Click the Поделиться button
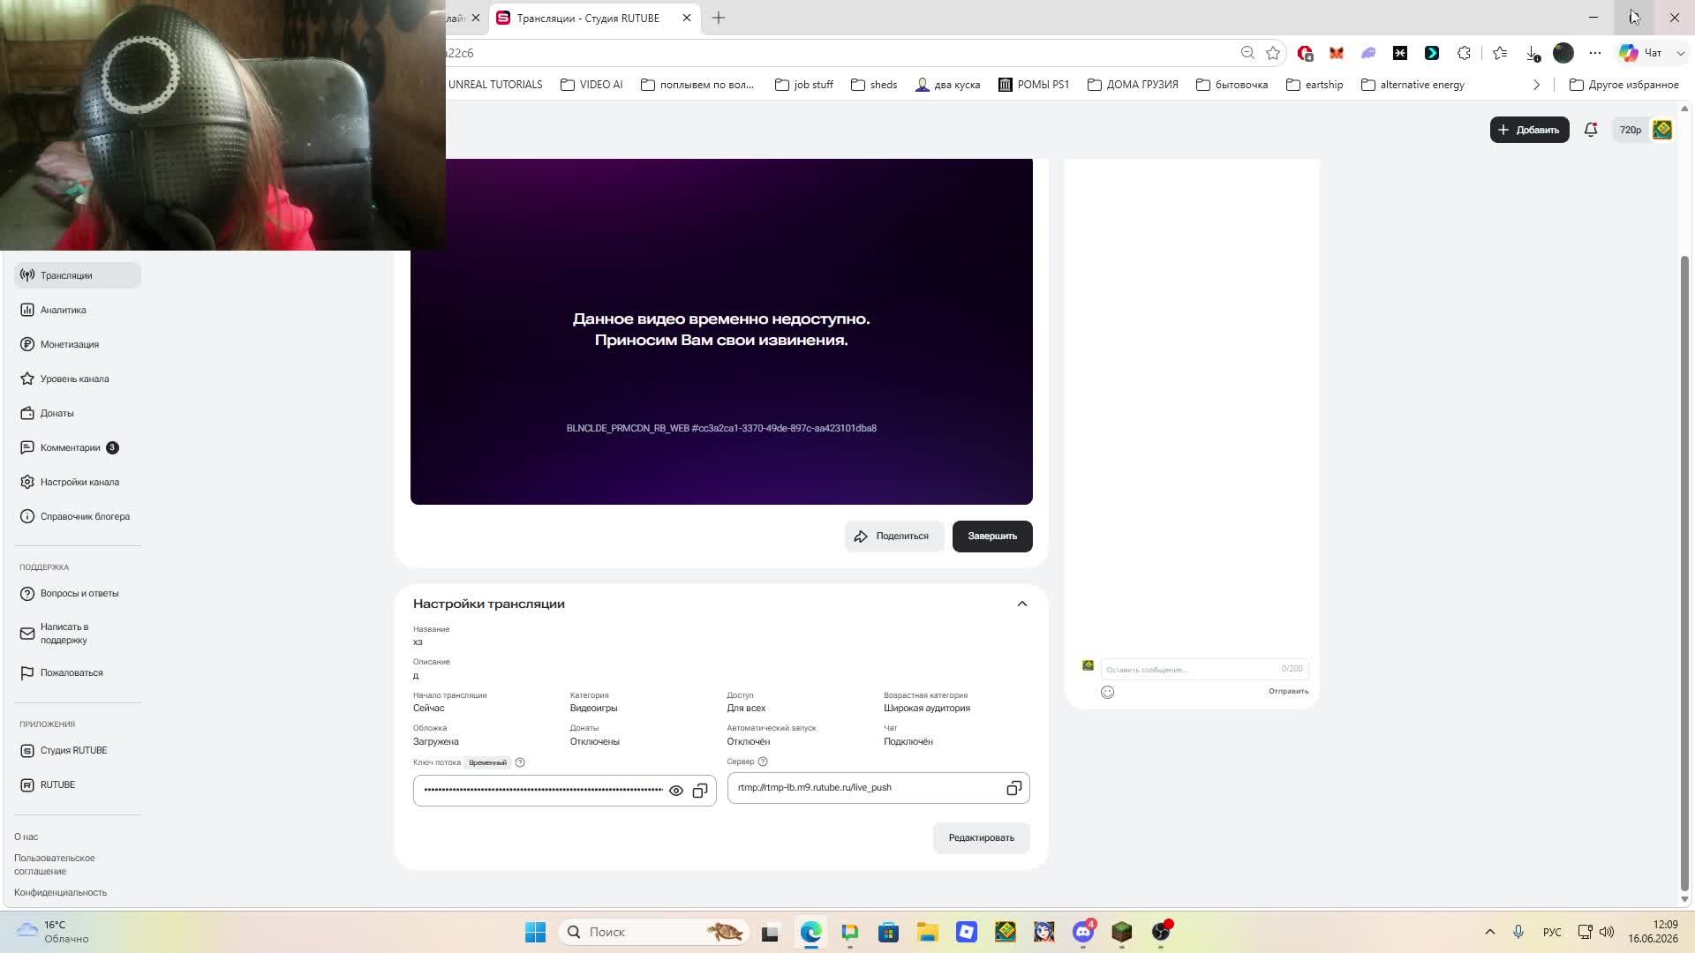The width and height of the screenshot is (1695, 953). tap(893, 537)
